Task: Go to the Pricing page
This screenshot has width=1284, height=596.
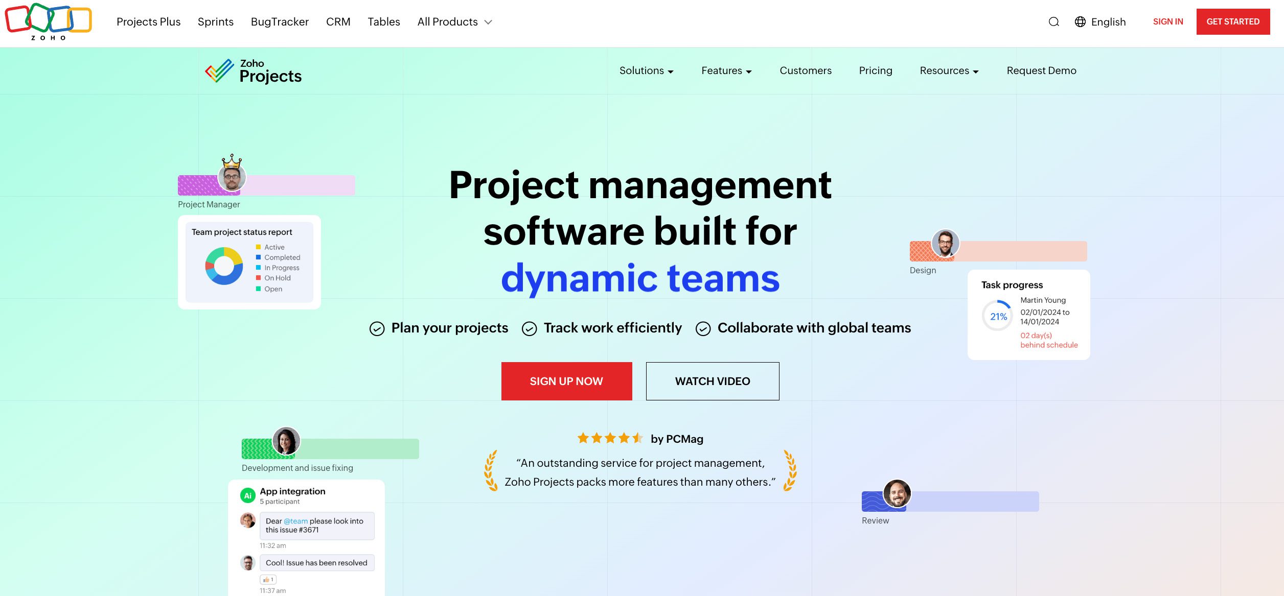Action: [875, 70]
